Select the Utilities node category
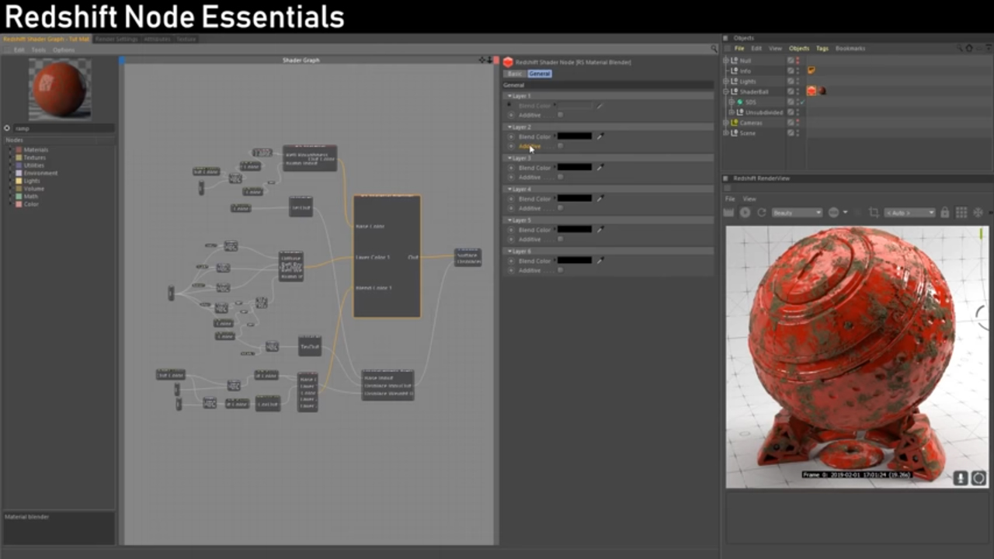Image resolution: width=994 pixels, height=559 pixels. pyautogui.click(x=33, y=165)
